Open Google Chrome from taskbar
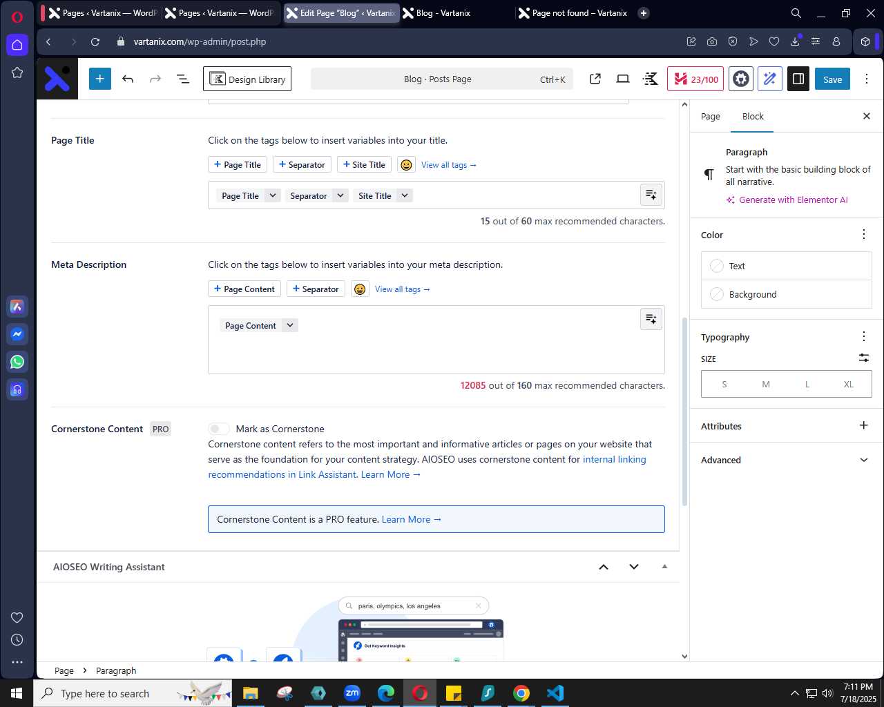Image resolution: width=884 pixels, height=707 pixels. [x=521, y=693]
